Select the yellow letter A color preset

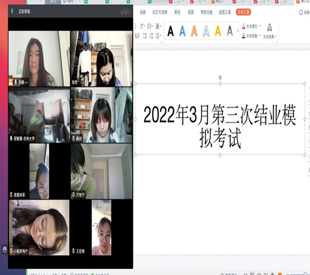[218, 31]
